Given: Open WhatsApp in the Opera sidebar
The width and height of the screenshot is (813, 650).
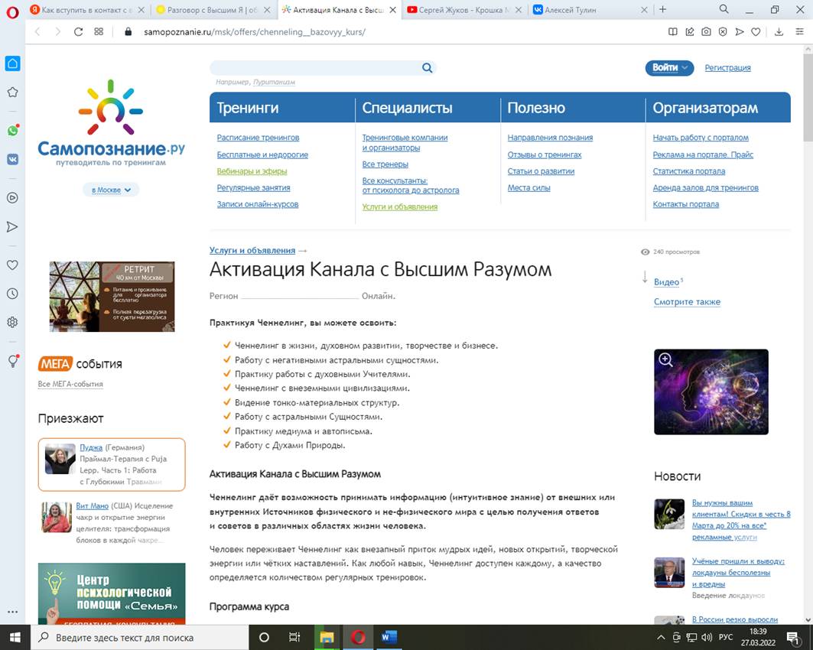Looking at the screenshot, I should coord(12,131).
